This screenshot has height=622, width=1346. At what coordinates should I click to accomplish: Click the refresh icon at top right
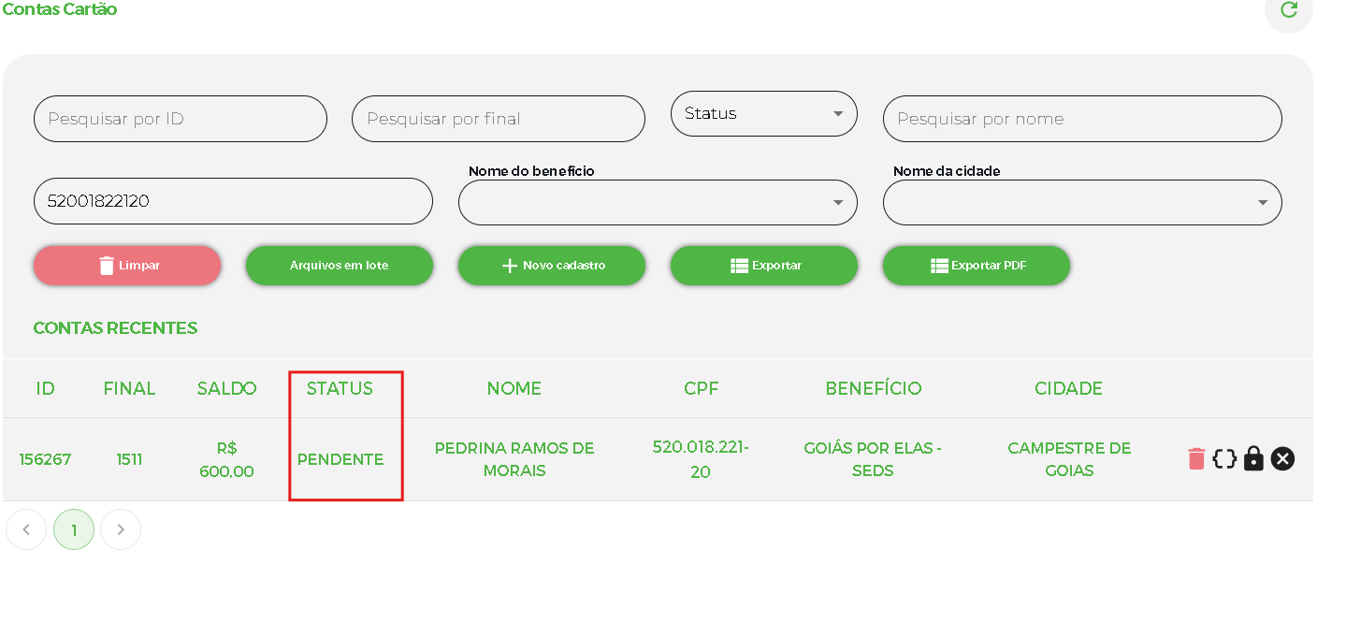tap(1289, 10)
